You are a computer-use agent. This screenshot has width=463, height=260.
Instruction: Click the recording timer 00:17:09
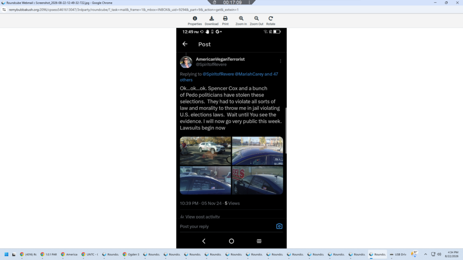click(x=232, y=2)
